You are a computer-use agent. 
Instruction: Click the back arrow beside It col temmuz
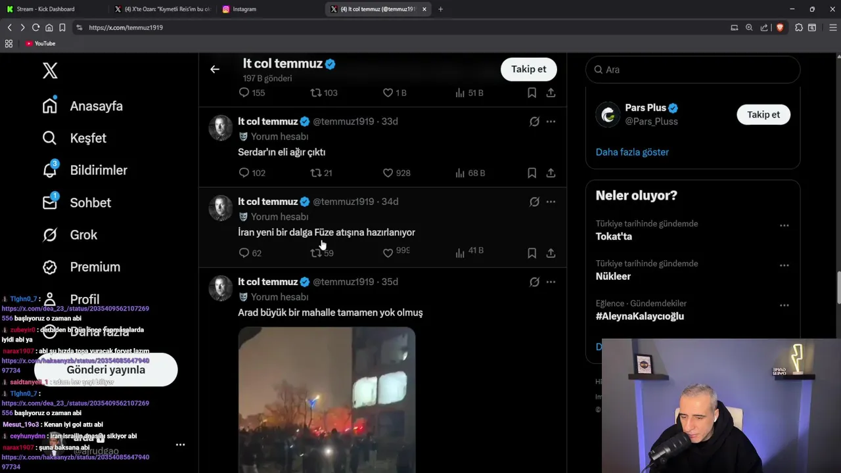(215, 69)
